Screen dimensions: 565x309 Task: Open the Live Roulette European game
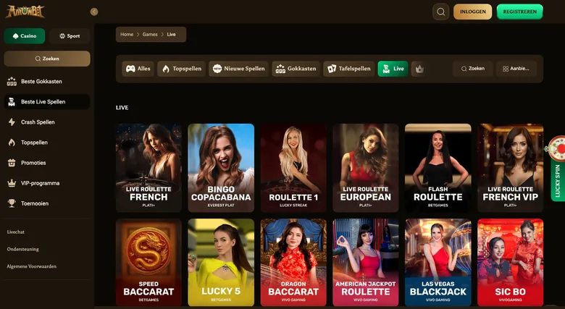point(366,168)
